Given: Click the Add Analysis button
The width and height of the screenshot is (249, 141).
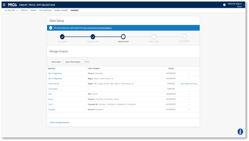Looking at the screenshot, I should coord(56,62).
